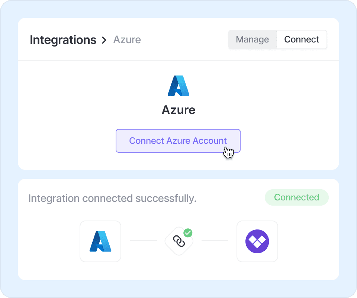Click the chain link icon between the logos
Viewport: 357px width, 298px height.
coord(179,242)
